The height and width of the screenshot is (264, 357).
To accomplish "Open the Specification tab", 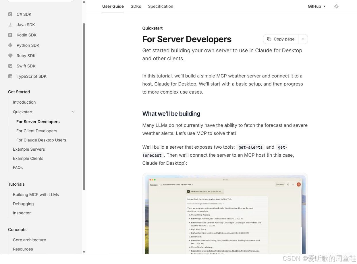I will click(x=161, y=6).
